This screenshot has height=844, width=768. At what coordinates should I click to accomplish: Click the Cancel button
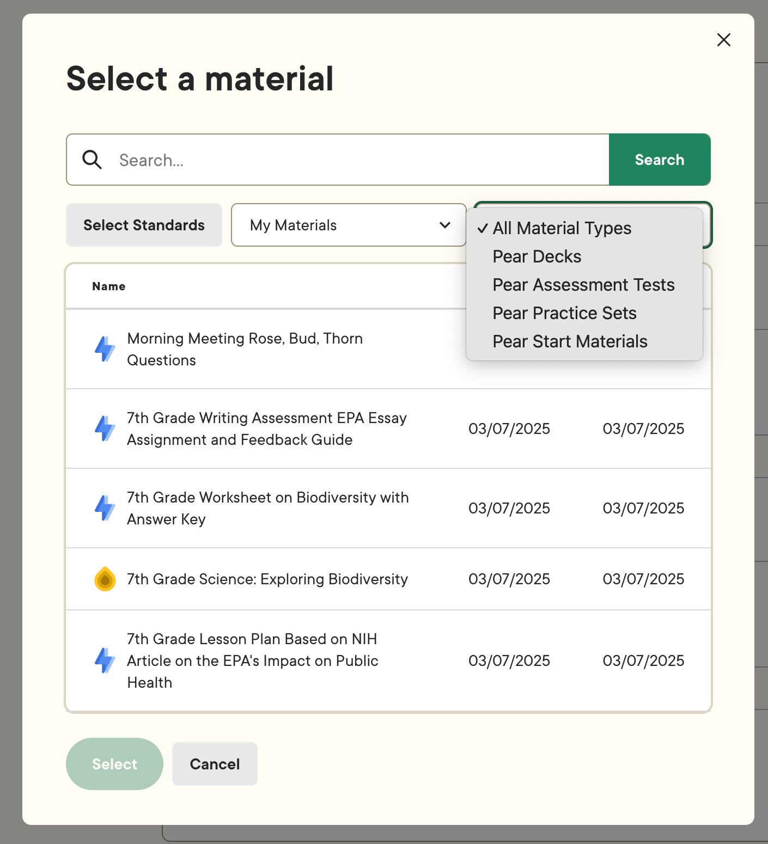[215, 764]
